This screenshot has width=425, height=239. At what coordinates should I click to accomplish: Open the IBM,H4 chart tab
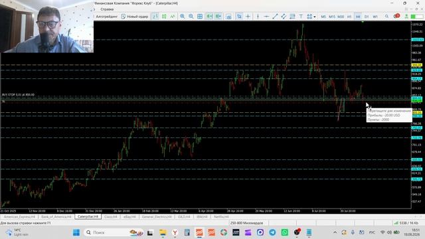(202, 217)
